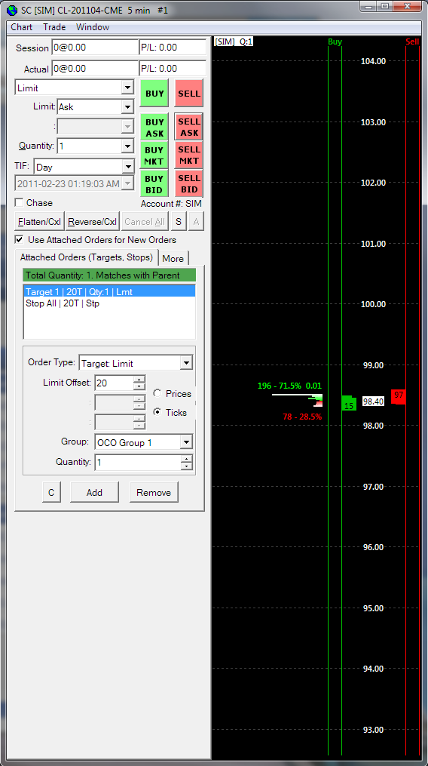The height and width of the screenshot is (766, 428).
Task: Click the 98.40 current price label
Action: pos(374,401)
